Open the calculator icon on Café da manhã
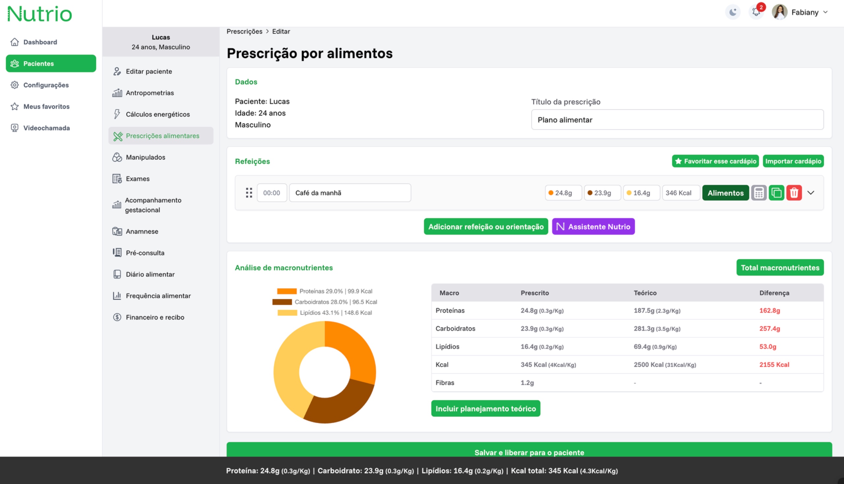The image size is (844, 484). (759, 192)
